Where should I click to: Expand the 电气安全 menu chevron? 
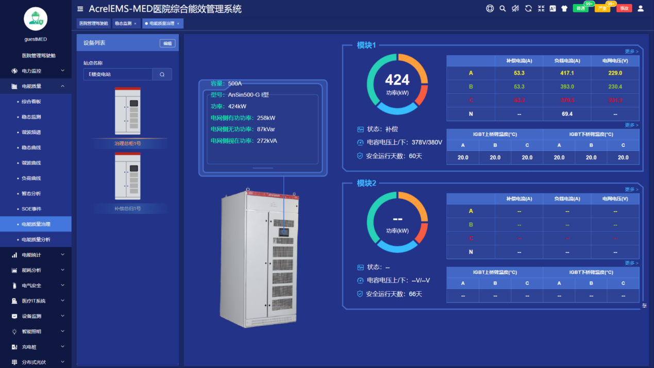(63, 286)
